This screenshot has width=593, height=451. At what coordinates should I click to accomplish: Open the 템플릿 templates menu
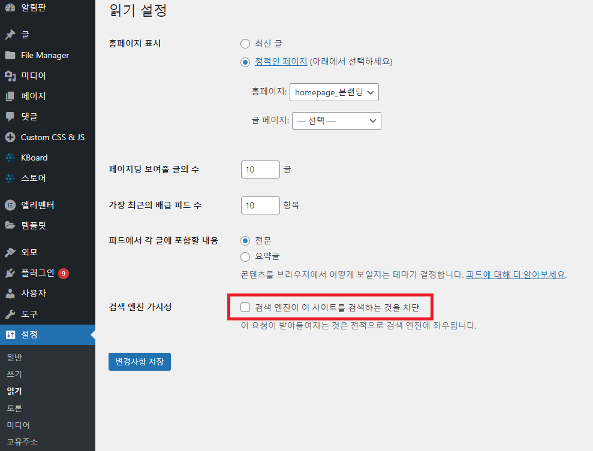tap(34, 226)
